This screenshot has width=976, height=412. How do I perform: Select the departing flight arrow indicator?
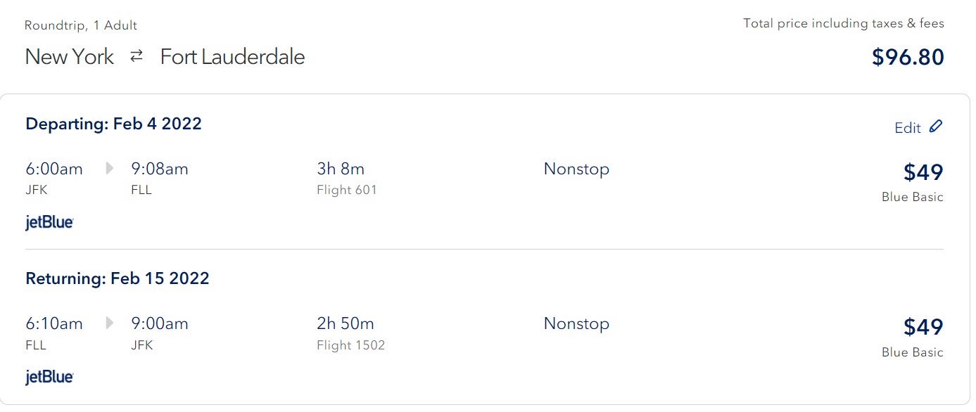pos(109,169)
